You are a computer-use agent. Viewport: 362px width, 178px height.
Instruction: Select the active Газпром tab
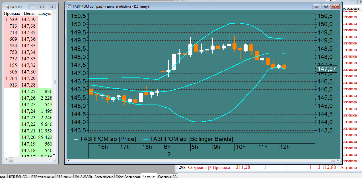coord(149,176)
